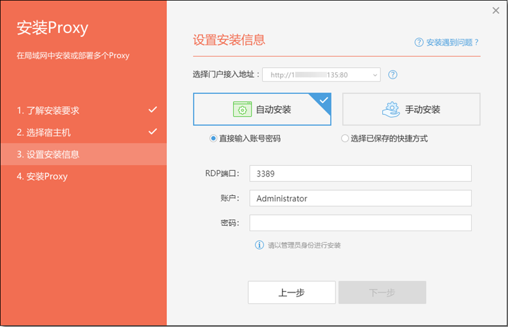Click the auto-install gear window icon
Viewport: 508px width, 327px height.
(x=241, y=109)
